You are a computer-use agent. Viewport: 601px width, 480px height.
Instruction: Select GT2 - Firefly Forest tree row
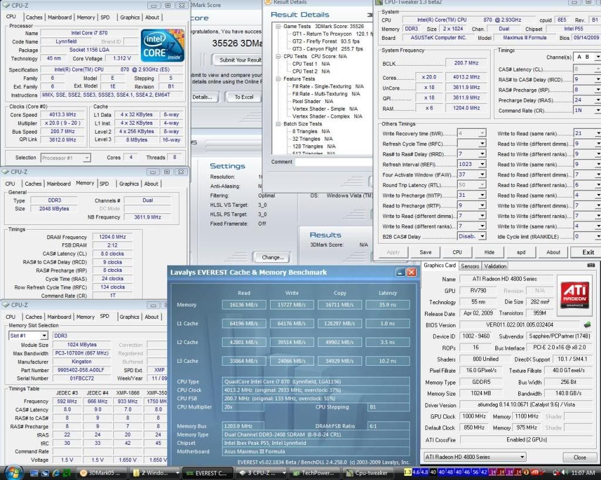(x=326, y=42)
